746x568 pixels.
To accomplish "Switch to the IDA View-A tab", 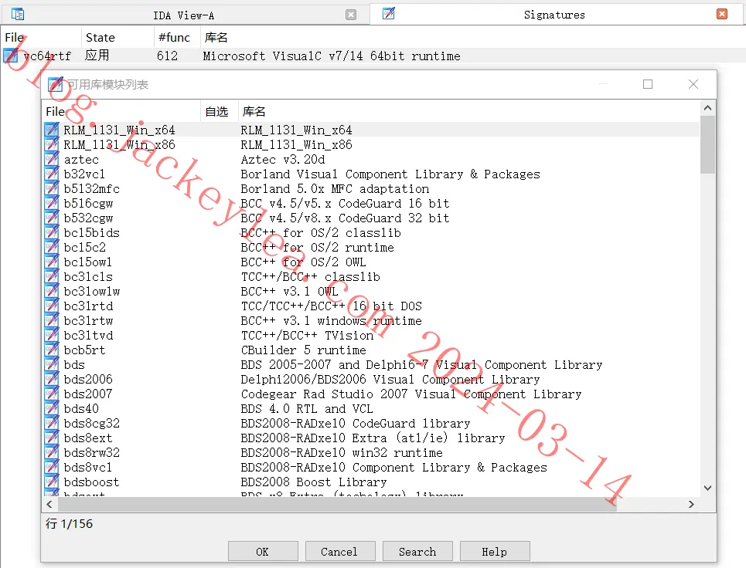I will pyautogui.click(x=184, y=15).
